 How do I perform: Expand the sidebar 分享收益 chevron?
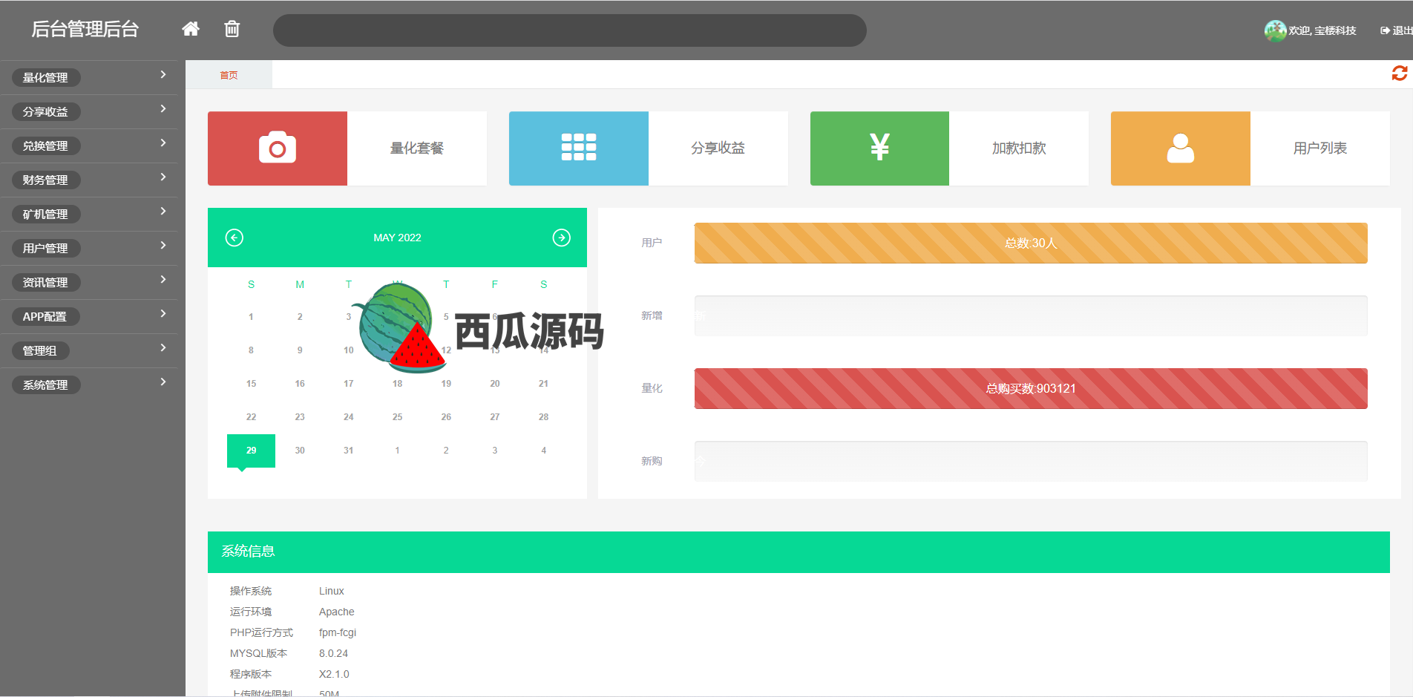(x=163, y=109)
